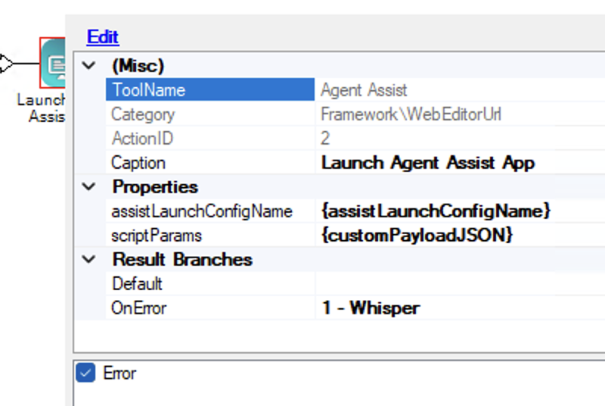Edit the {assistLaunchConfigName} value field
The image size is (605, 406).
pyautogui.click(x=461, y=211)
